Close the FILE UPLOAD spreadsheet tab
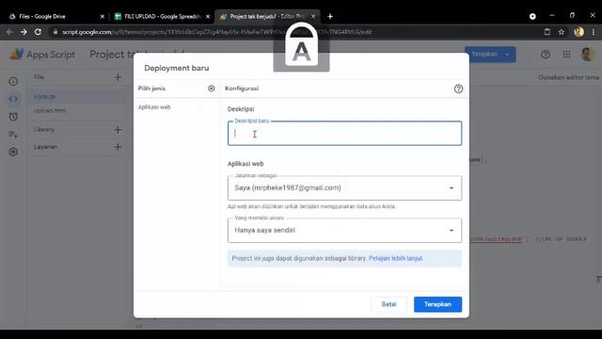The height and width of the screenshot is (339, 602). coord(208,17)
